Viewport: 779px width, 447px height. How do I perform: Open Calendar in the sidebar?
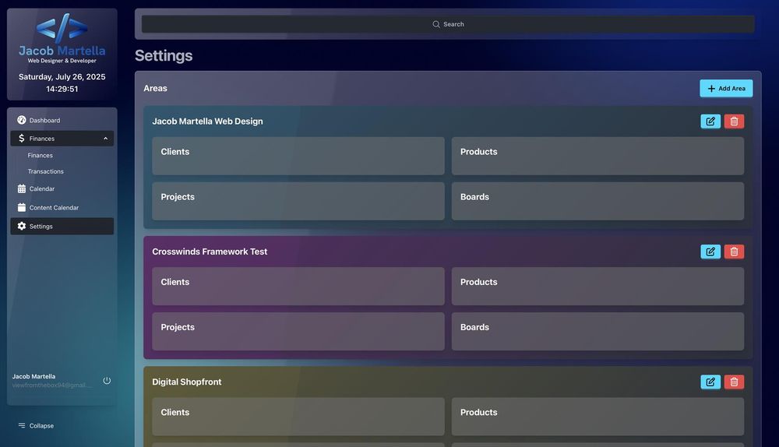click(62, 188)
